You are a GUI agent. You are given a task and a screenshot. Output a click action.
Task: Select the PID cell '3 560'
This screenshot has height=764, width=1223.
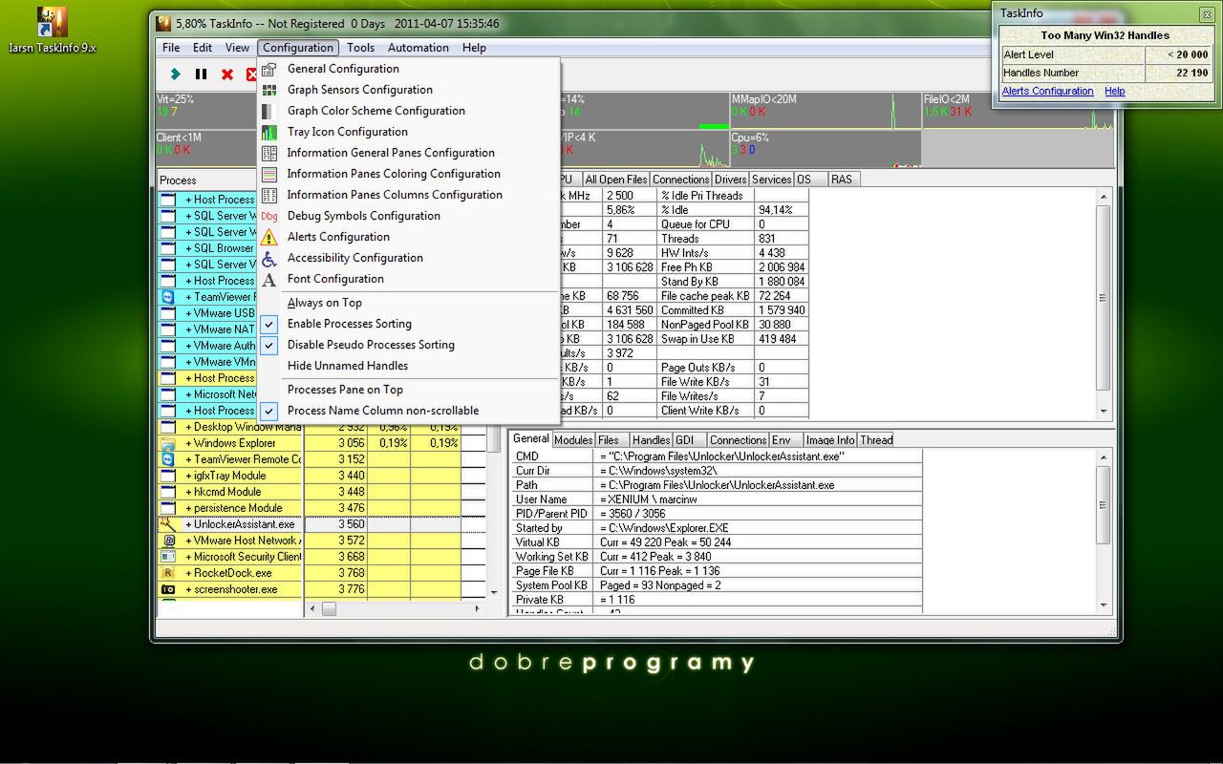click(335, 524)
